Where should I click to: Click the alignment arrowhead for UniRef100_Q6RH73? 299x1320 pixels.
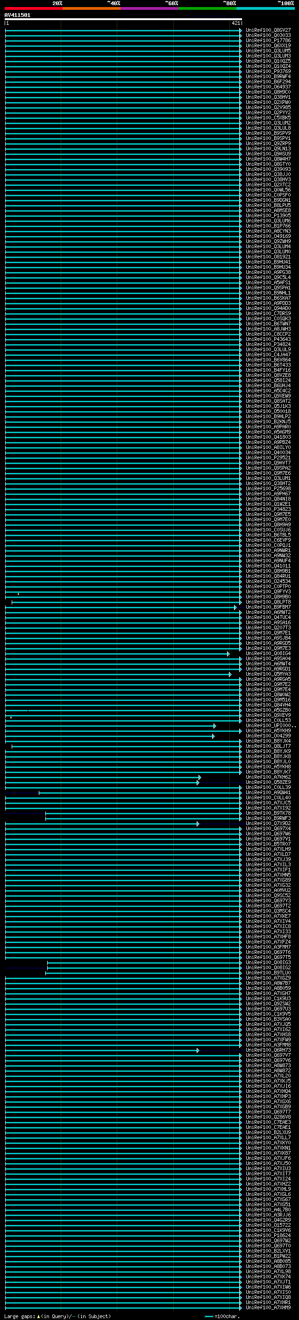coord(198,1050)
